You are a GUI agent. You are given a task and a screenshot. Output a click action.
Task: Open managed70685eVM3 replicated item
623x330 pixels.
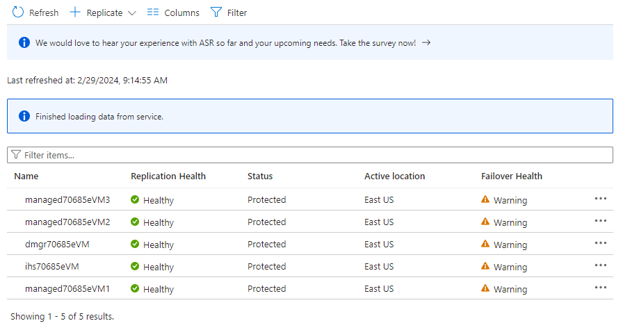[67, 200]
